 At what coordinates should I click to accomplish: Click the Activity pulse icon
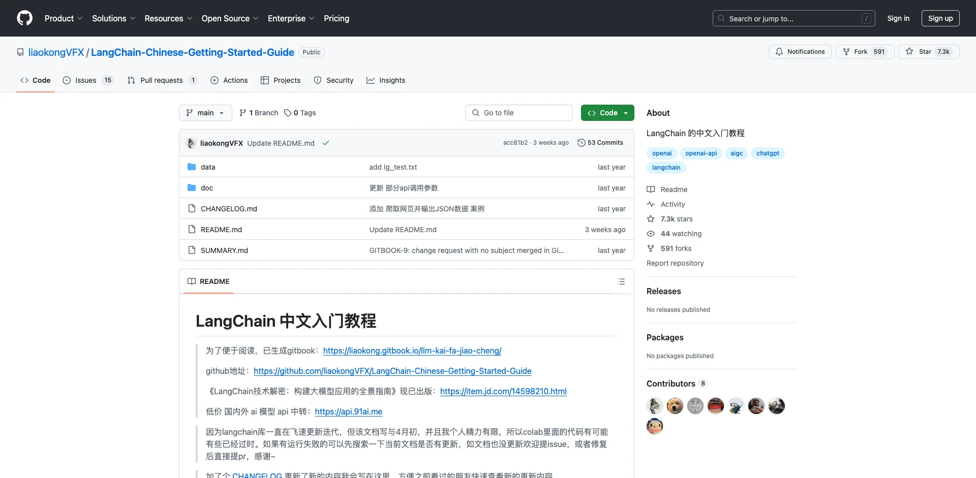[x=651, y=204]
